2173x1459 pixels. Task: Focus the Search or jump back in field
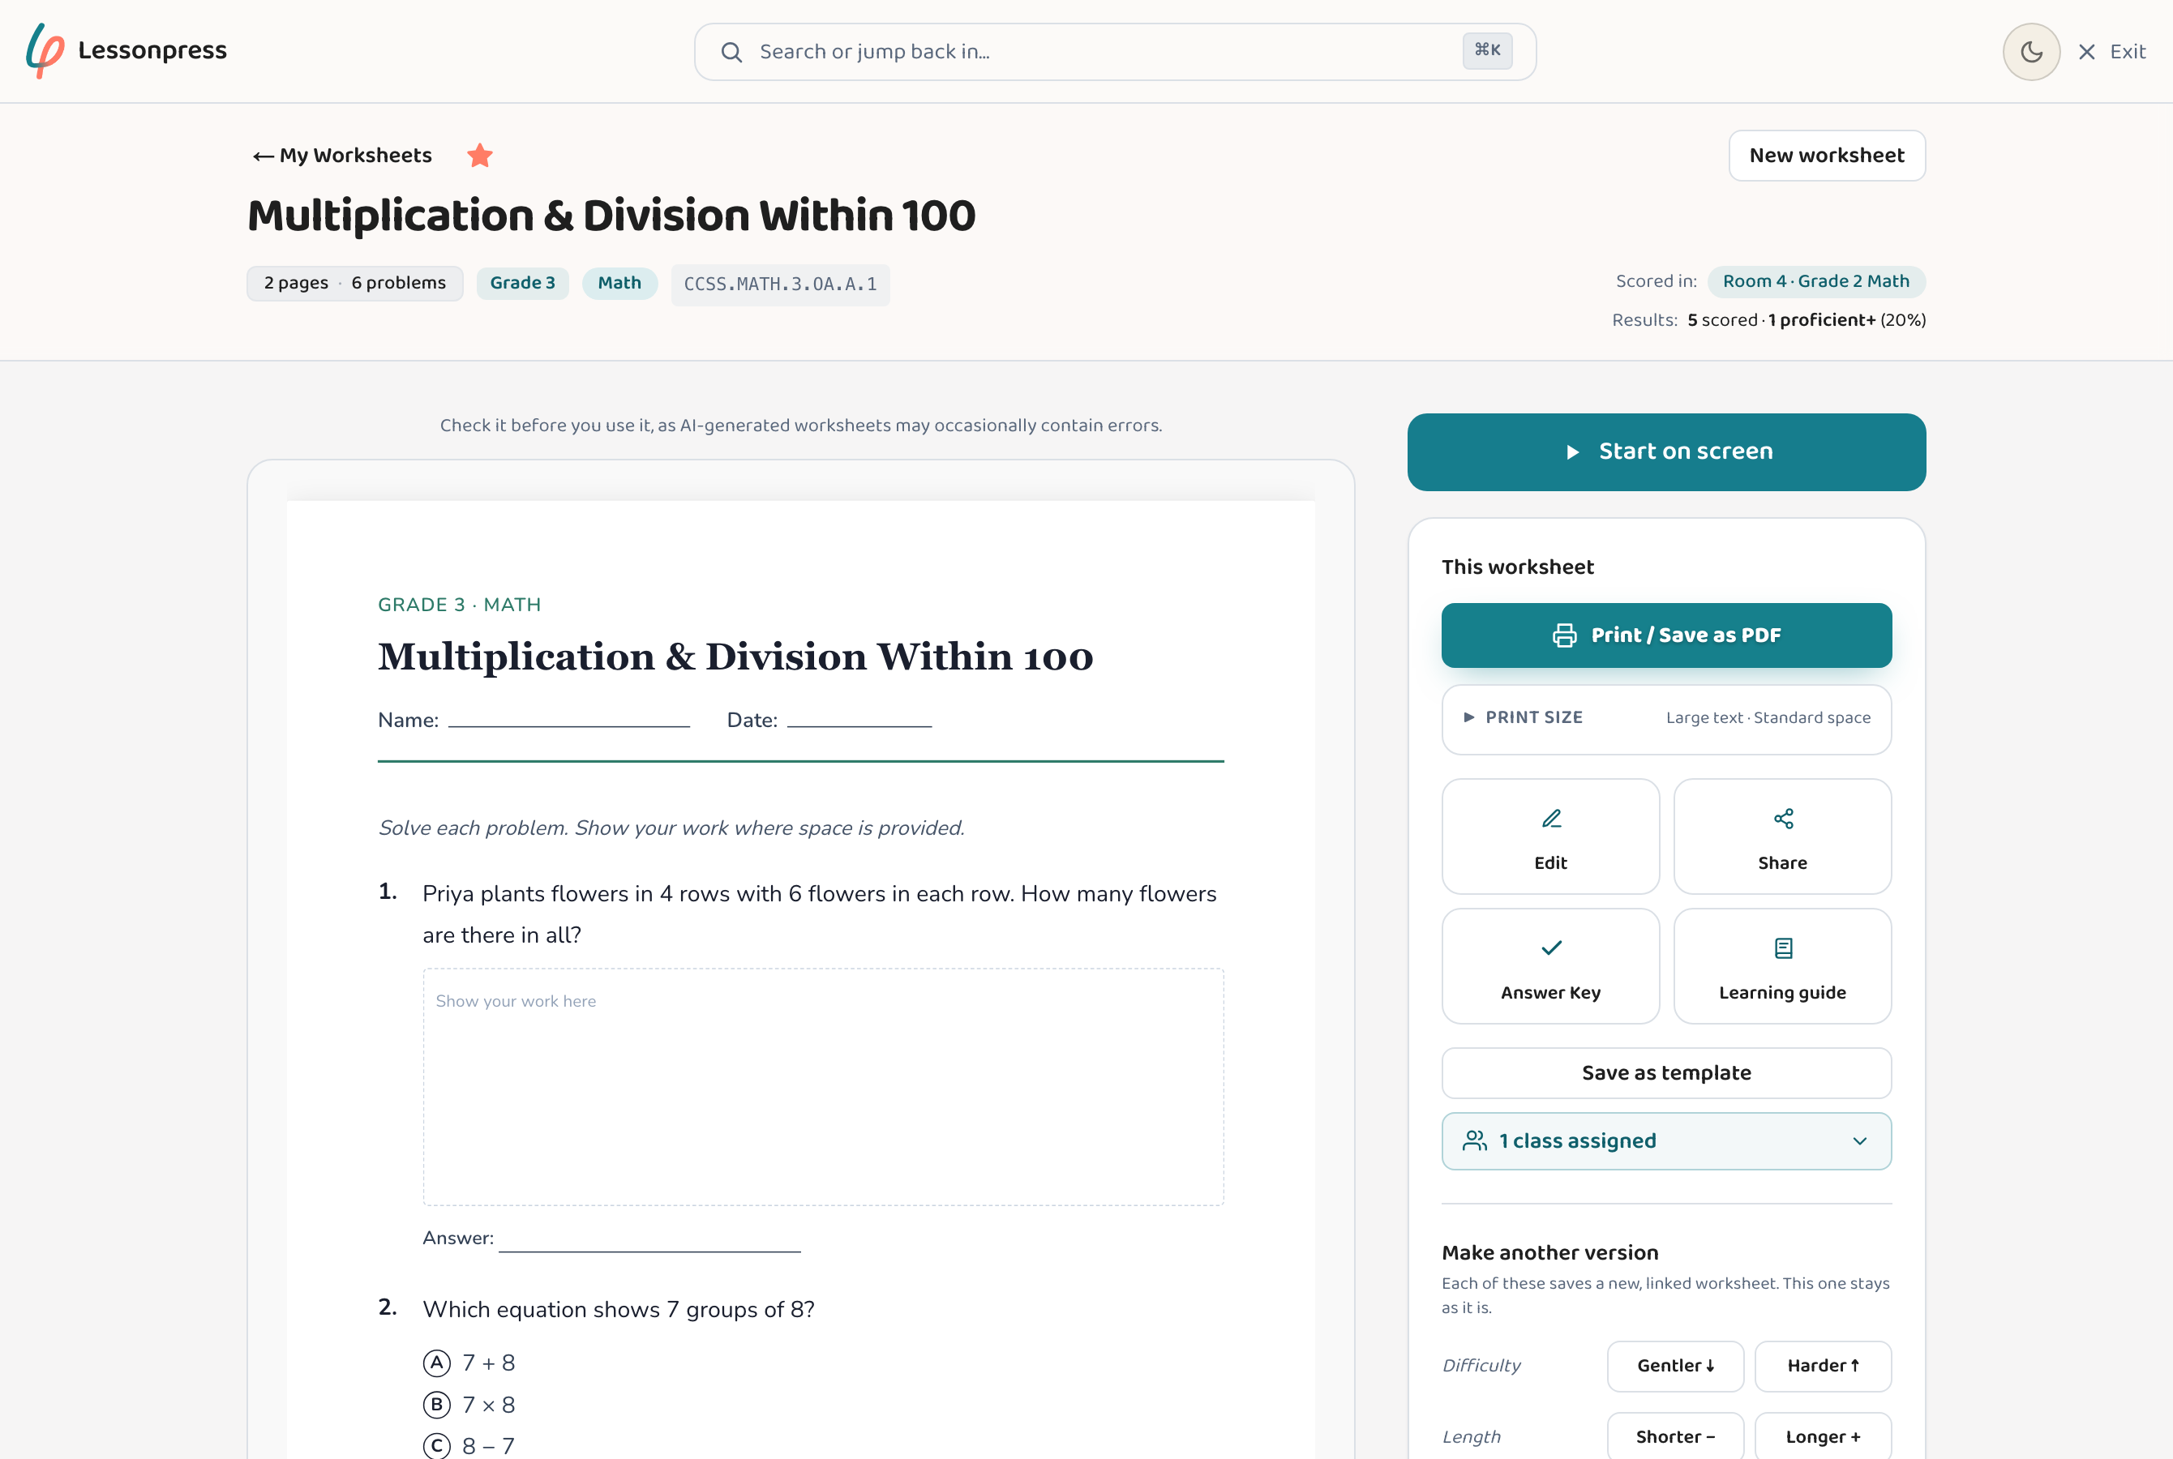click(1115, 52)
